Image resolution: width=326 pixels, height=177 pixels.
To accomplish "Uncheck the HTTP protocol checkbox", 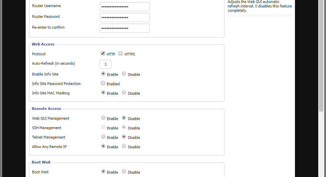I will coord(103,54).
